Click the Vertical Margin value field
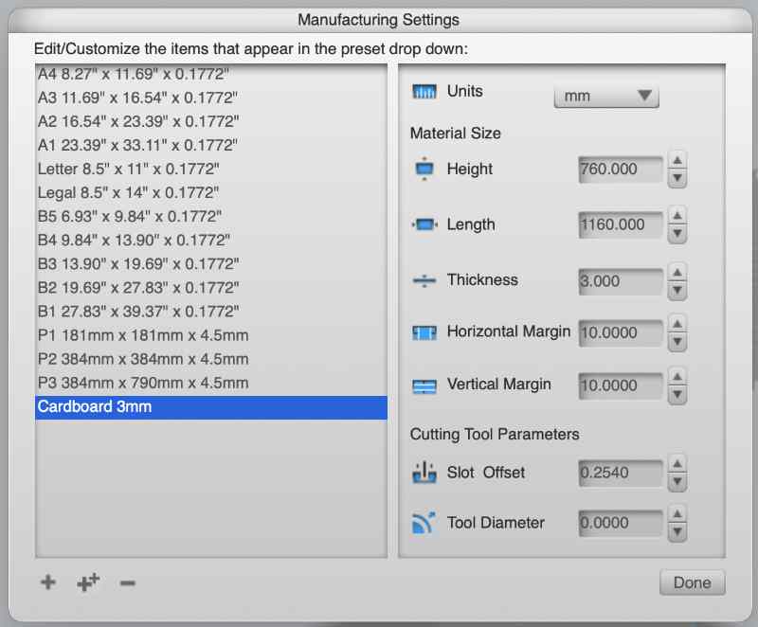 (x=621, y=385)
